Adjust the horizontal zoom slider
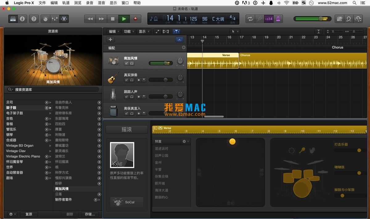The image size is (370, 219). [355, 31]
